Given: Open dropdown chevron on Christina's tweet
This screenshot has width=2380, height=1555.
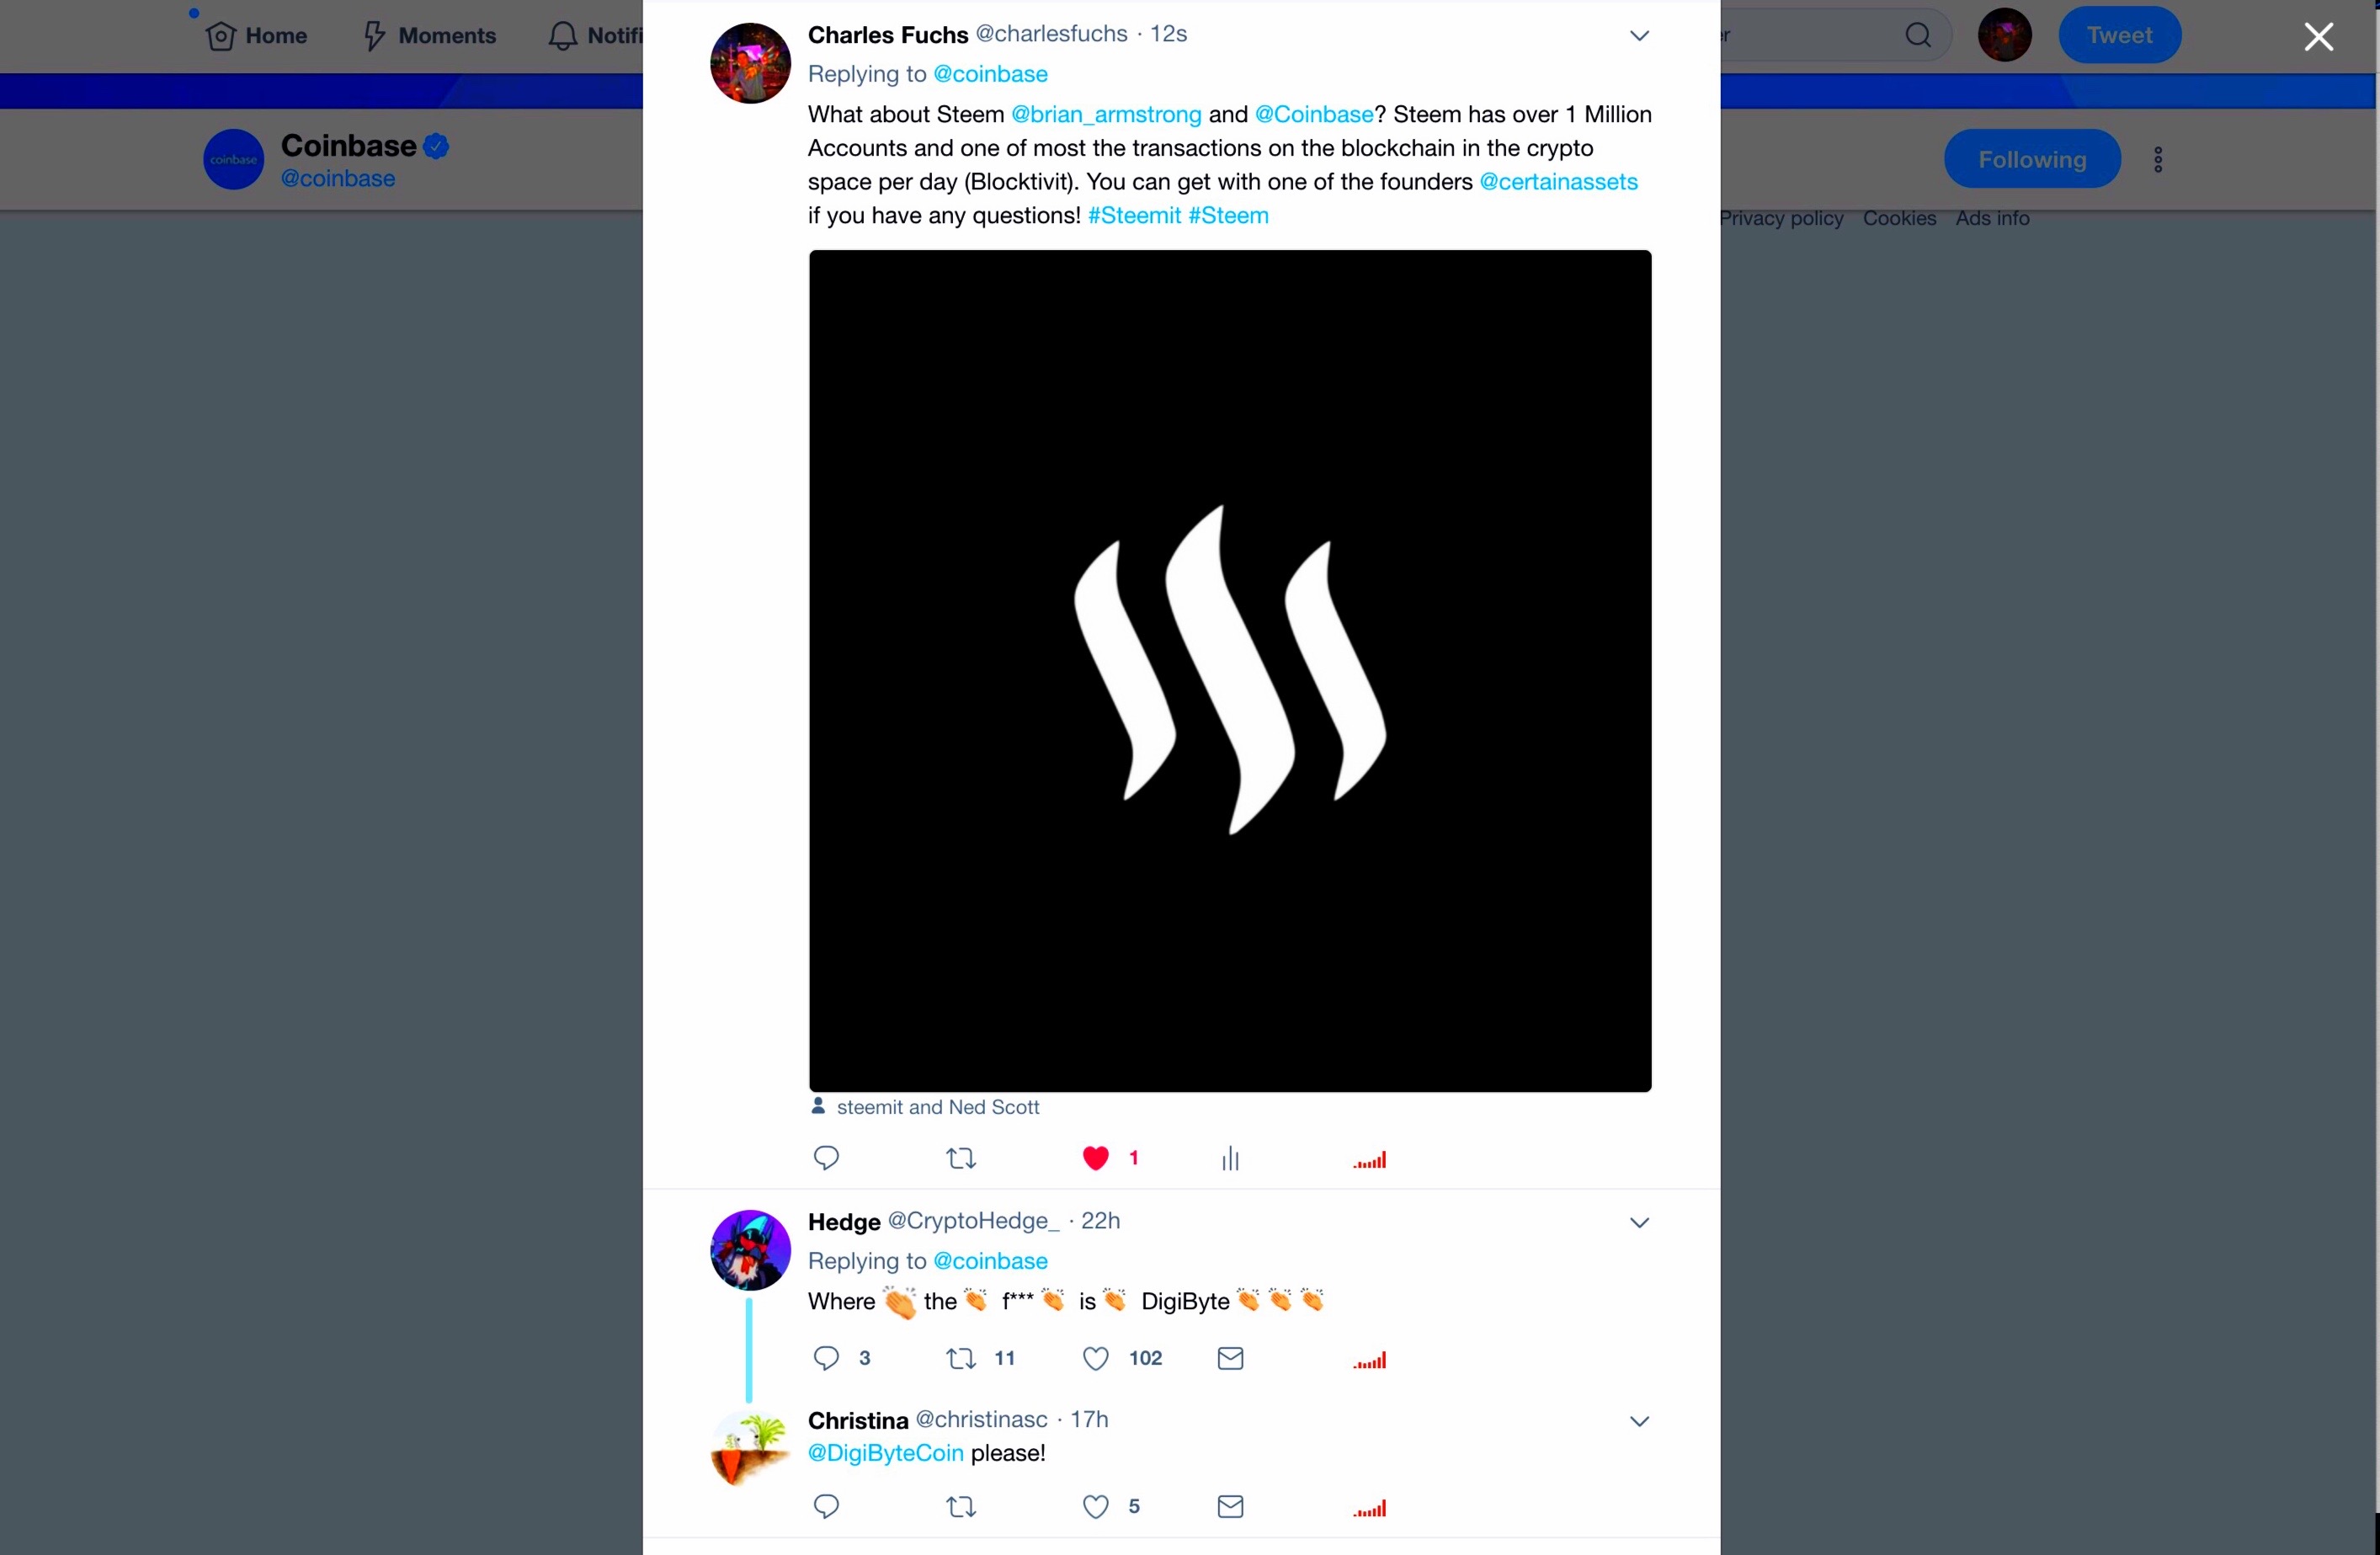Looking at the screenshot, I should 1639,1421.
